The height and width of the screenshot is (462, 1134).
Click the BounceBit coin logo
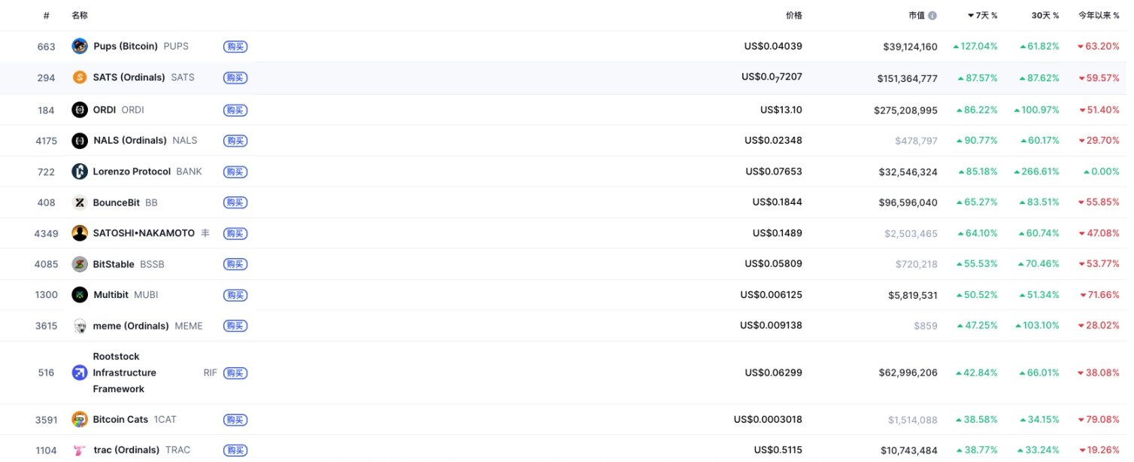pyautogui.click(x=80, y=202)
